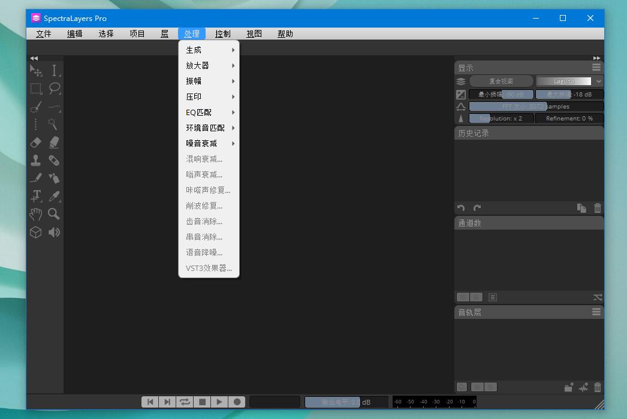The image size is (627, 419).
Task: Select the magnifier zoom tool
Action: 55,215
